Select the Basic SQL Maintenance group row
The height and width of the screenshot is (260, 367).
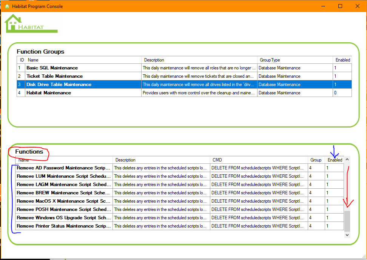52,68
